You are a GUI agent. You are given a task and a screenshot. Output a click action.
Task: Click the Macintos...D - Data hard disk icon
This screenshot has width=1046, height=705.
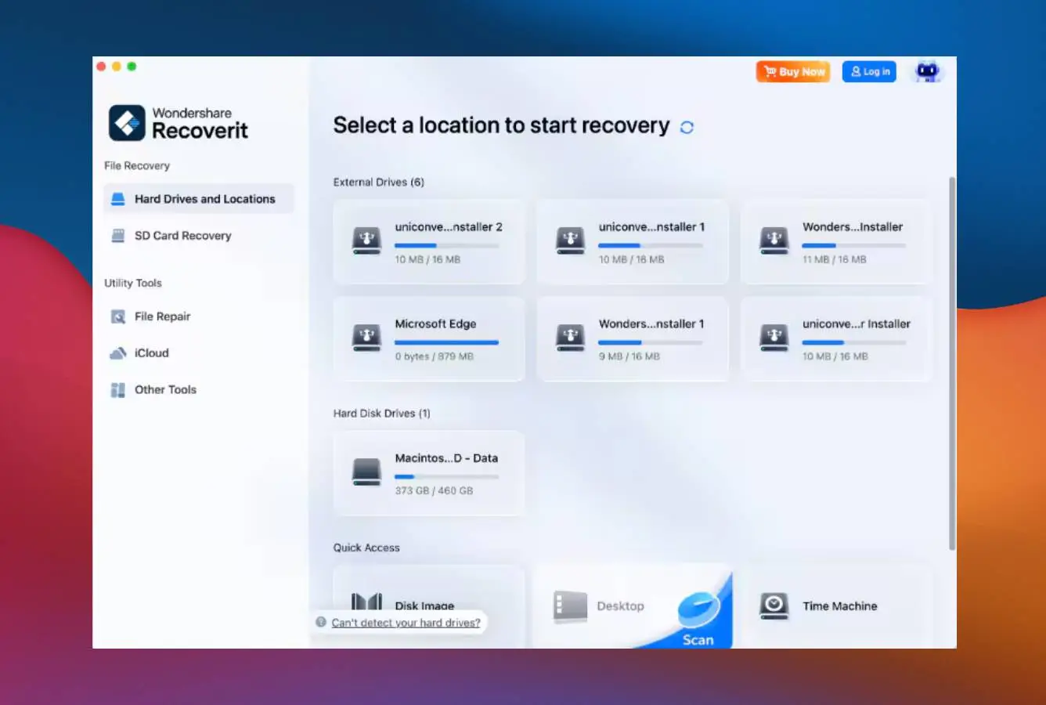366,472
